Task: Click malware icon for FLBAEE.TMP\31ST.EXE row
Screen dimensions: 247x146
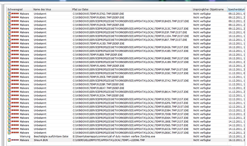Action: (x=9, y=58)
